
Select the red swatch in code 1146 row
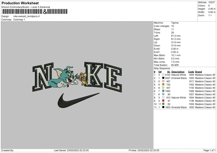163,101
